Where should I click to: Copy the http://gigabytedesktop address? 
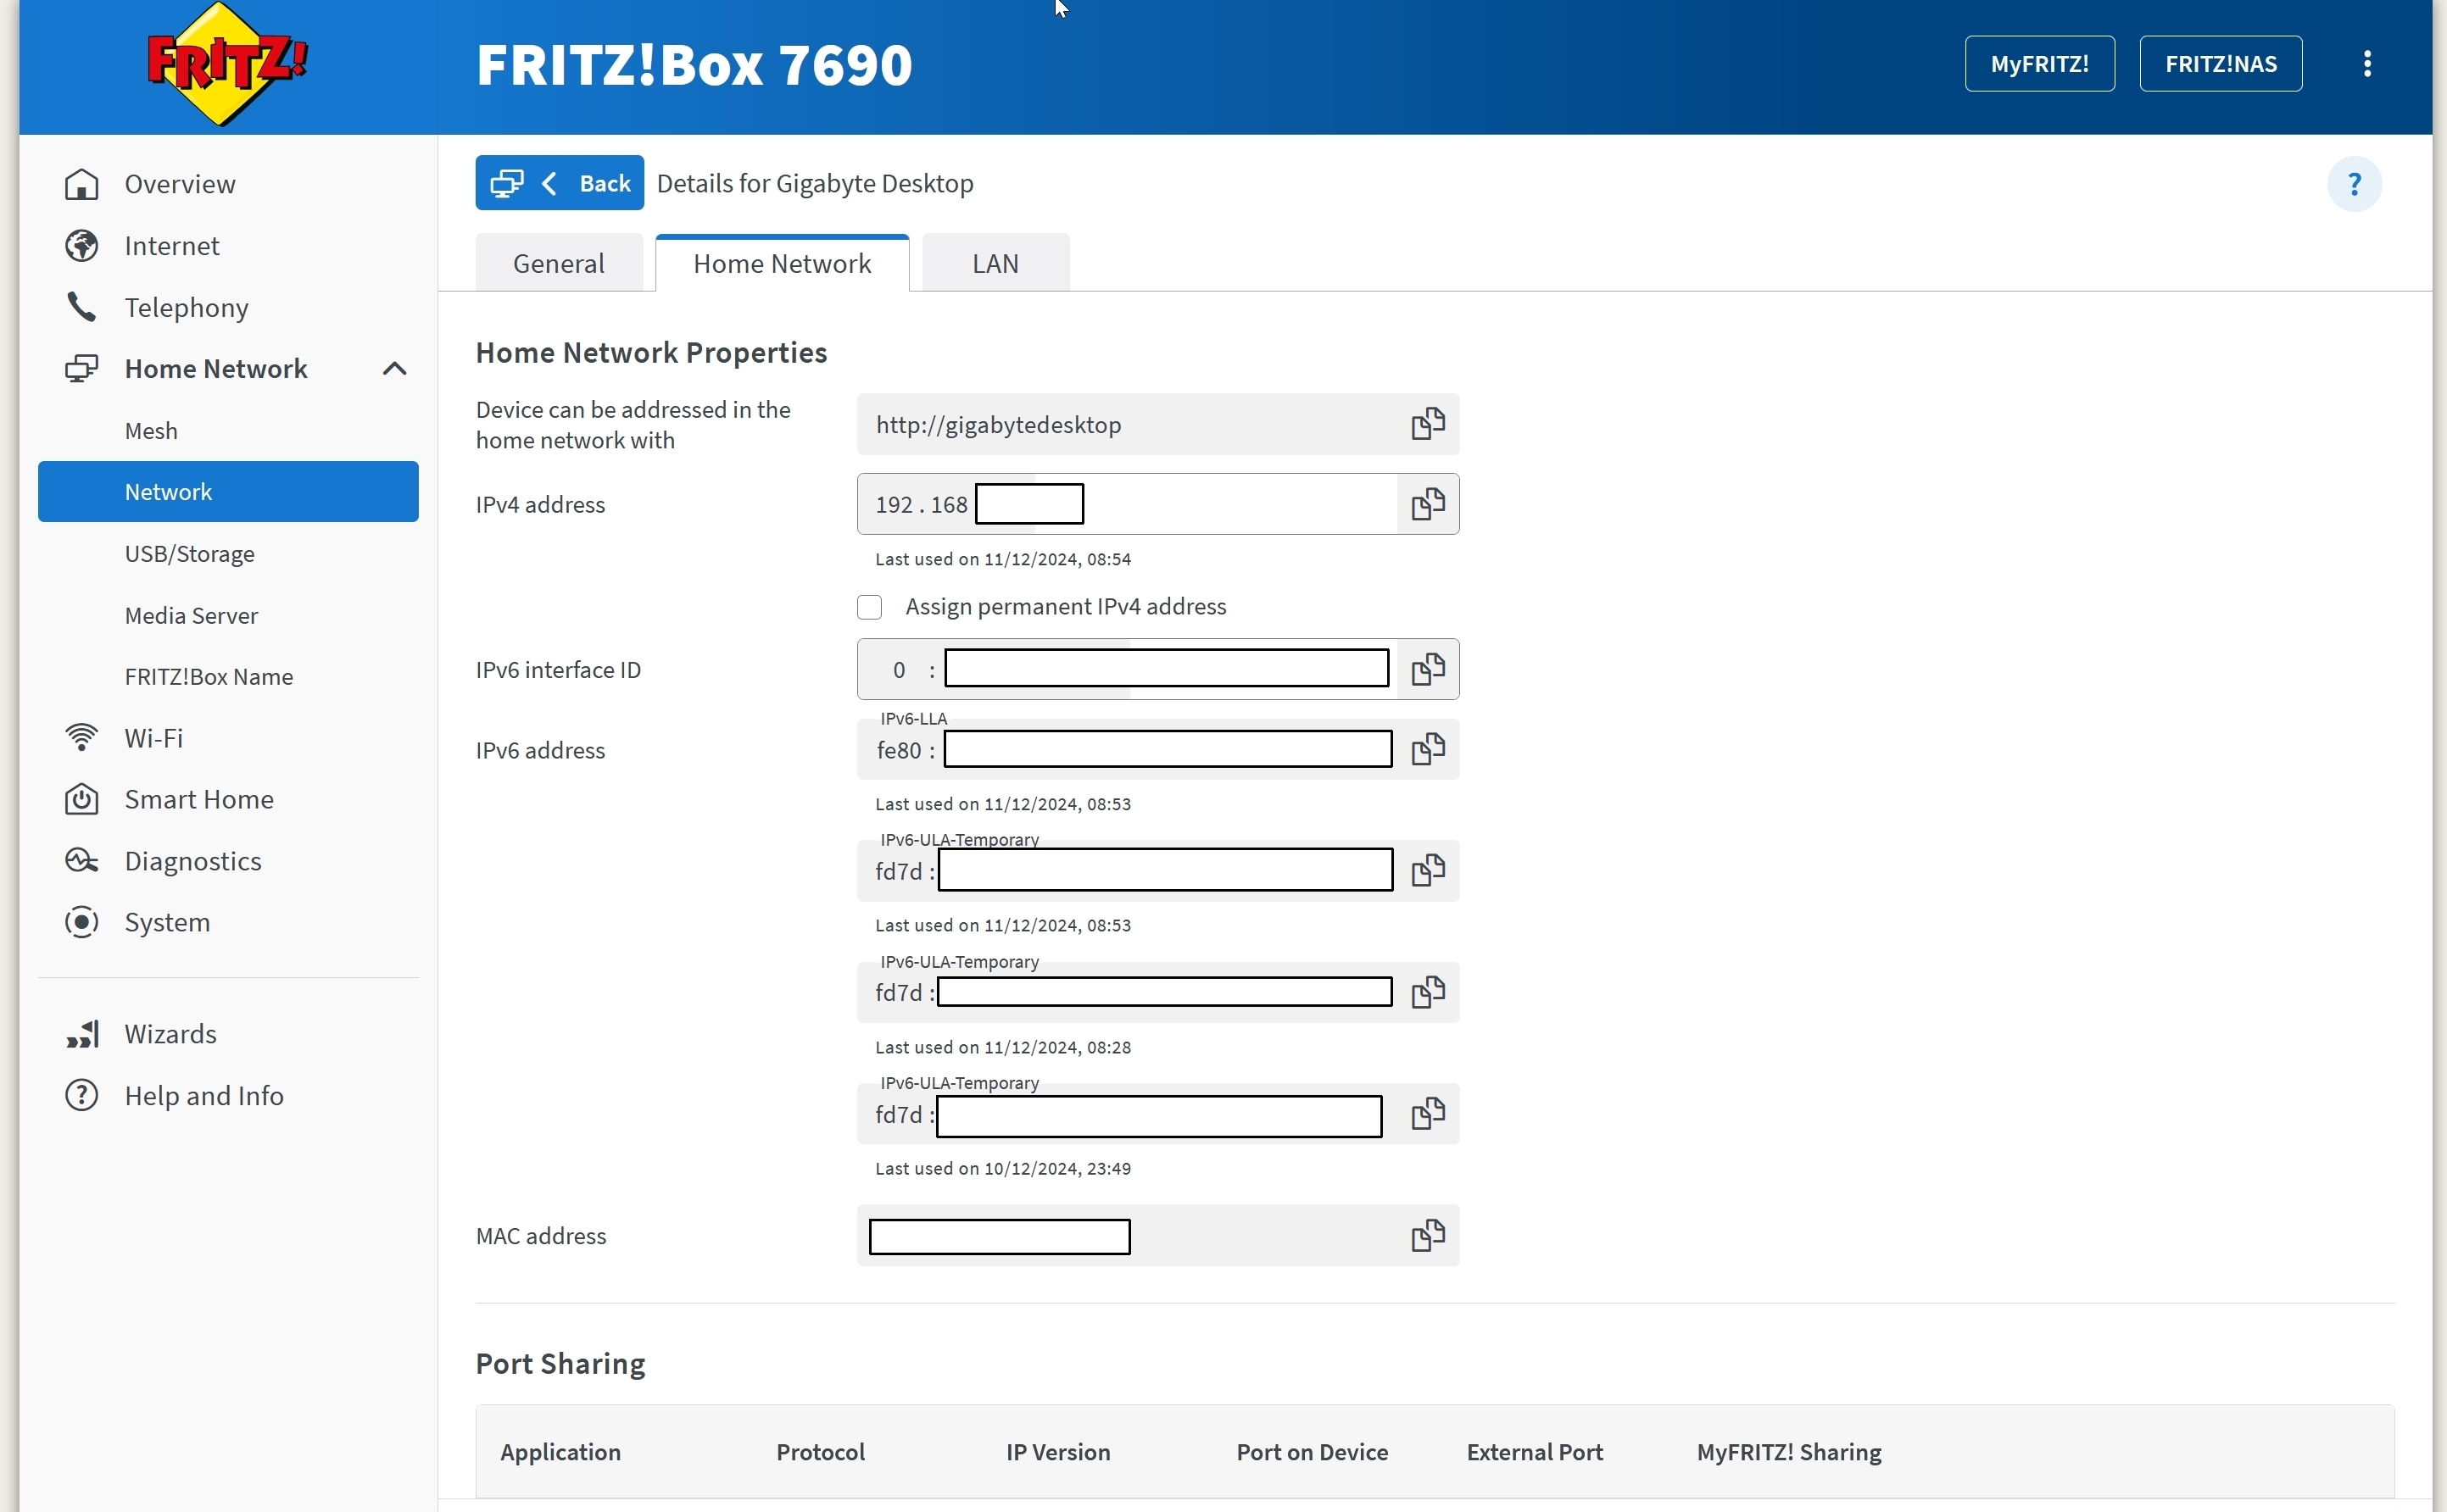(x=1428, y=424)
